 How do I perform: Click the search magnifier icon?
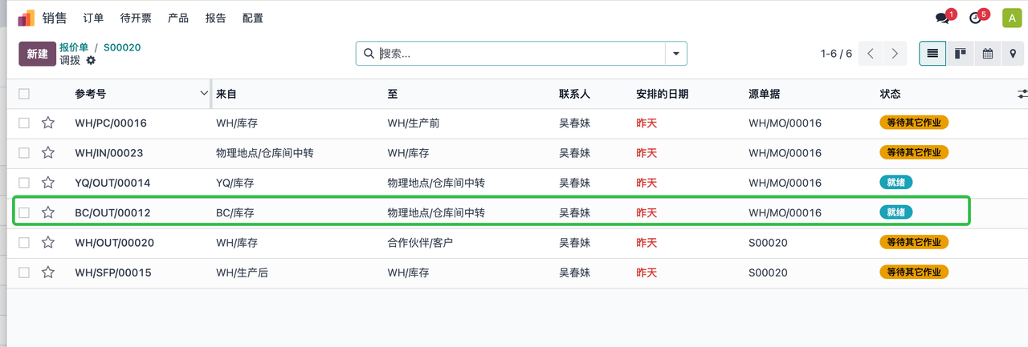[369, 54]
